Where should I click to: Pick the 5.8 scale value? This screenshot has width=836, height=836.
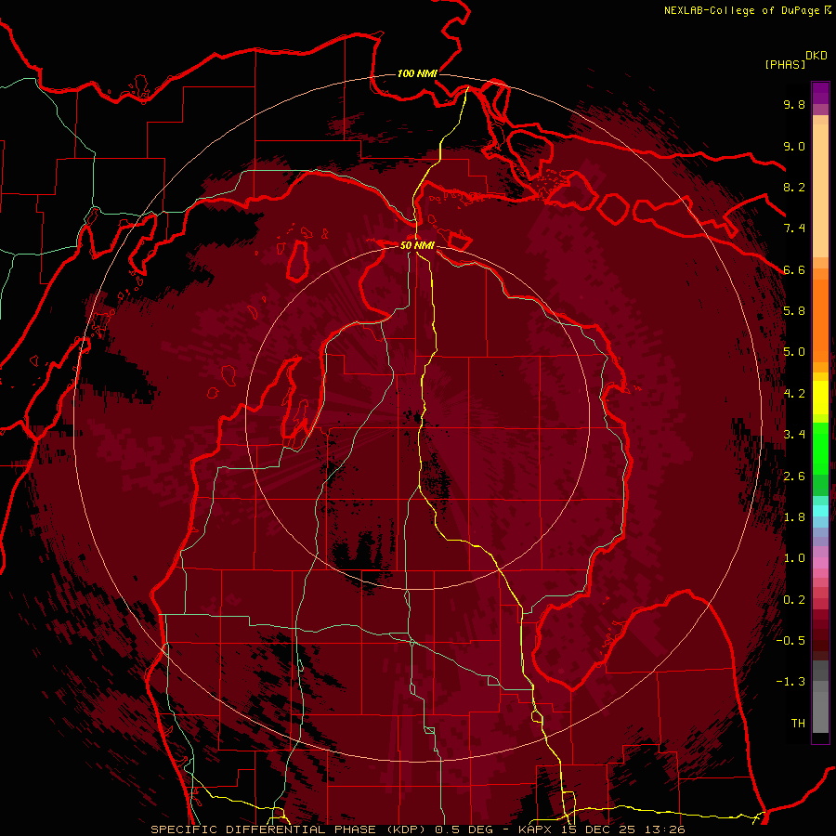click(x=794, y=311)
